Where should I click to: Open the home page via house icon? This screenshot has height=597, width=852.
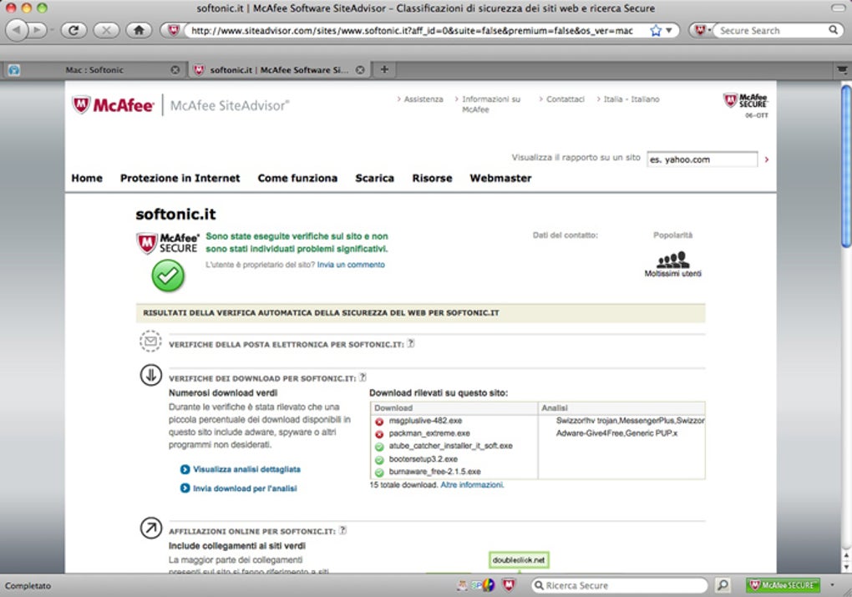point(139,30)
